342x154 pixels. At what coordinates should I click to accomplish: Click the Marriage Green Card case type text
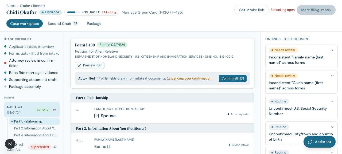[152, 12]
